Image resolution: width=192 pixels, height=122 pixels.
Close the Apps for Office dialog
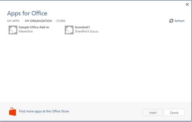pos(187,4)
